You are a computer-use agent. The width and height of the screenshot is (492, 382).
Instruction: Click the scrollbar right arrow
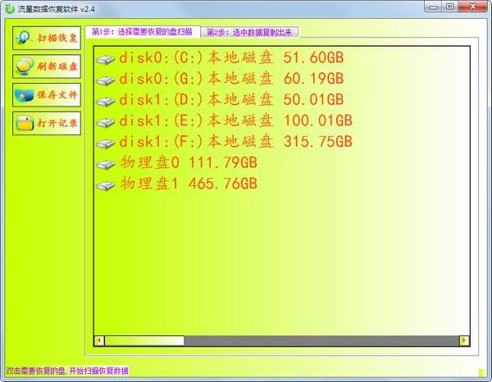click(x=464, y=340)
